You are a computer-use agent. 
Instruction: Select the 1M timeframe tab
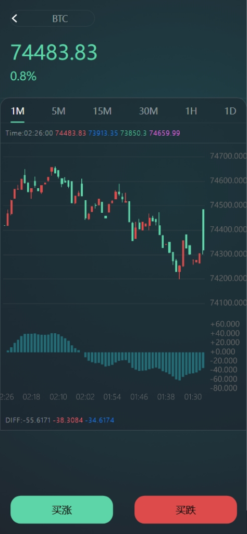[18, 111]
